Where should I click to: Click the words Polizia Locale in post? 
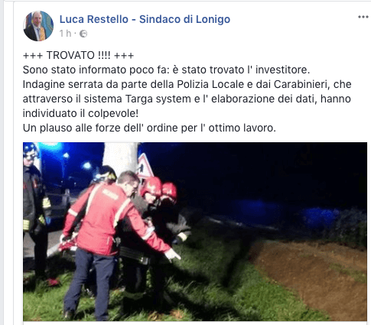pos(210,84)
